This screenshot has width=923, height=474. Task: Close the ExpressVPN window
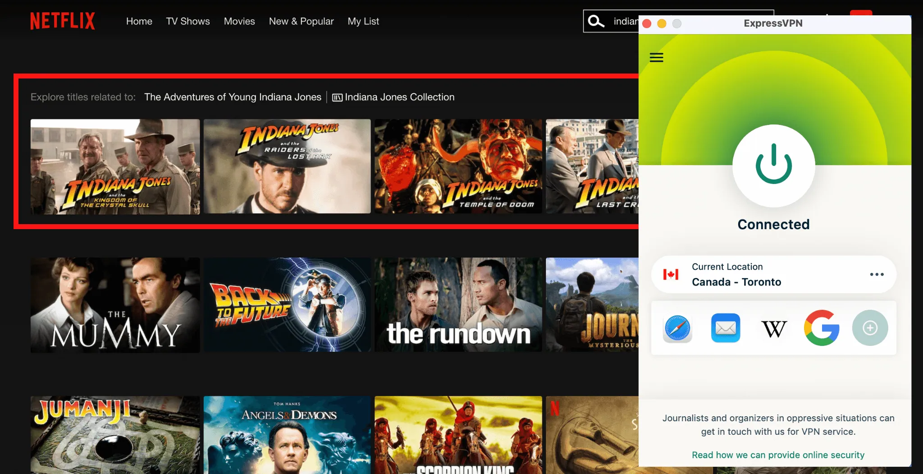647,23
